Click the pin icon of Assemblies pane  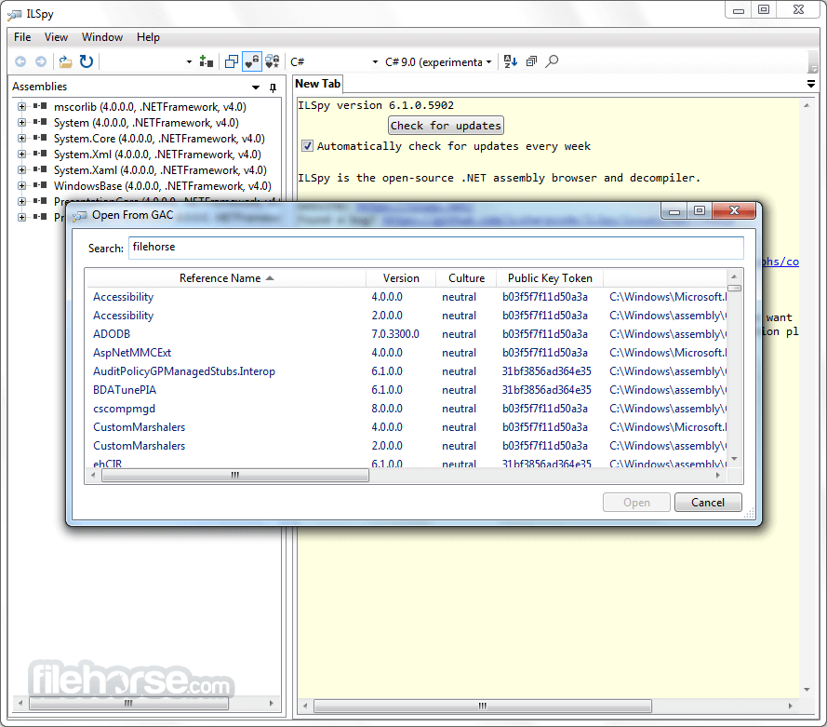pos(273,88)
